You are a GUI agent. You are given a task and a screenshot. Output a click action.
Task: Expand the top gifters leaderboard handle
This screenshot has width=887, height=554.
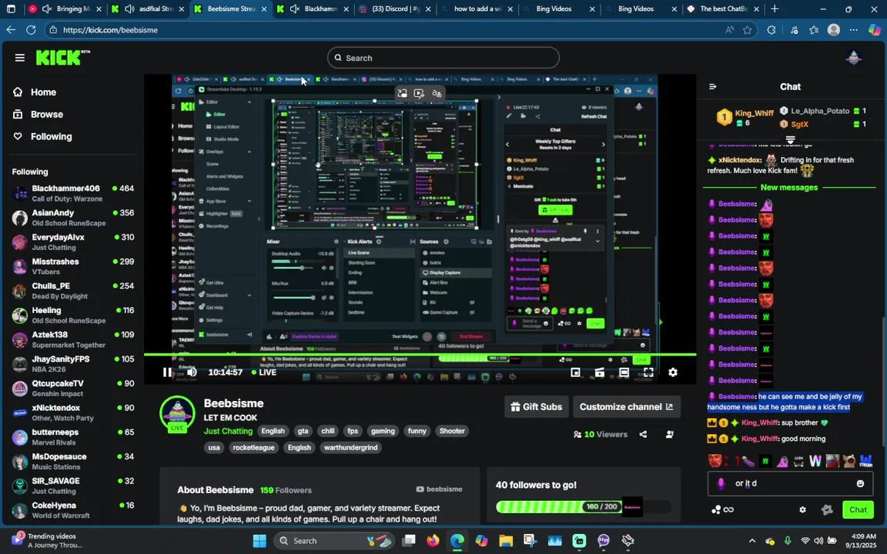click(790, 139)
